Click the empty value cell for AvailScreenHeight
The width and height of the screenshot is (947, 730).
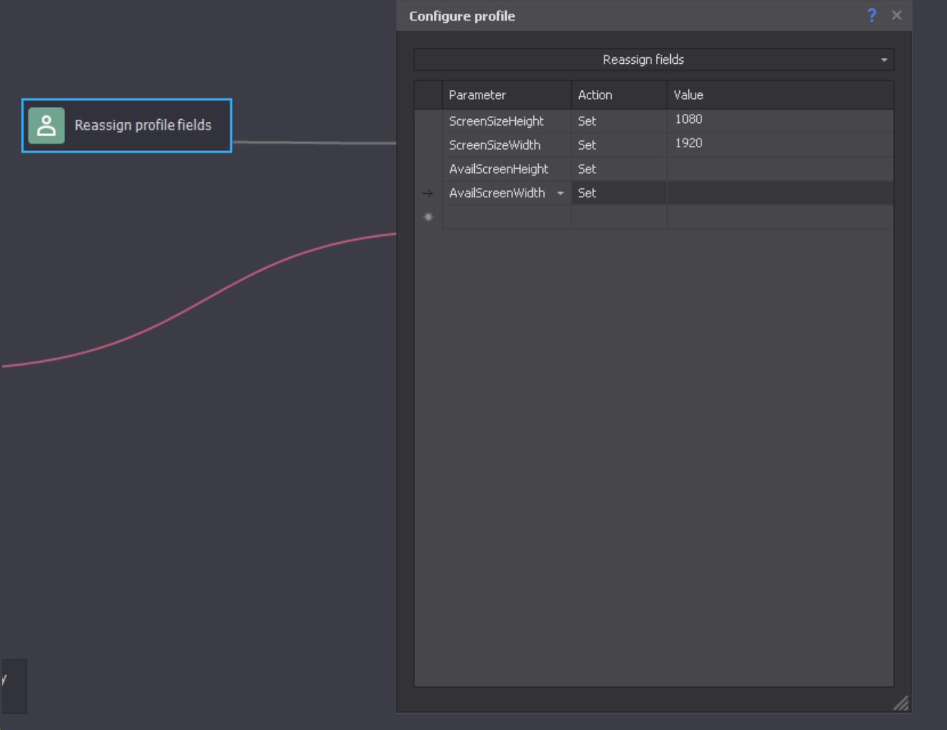pyautogui.click(x=780, y=169)
